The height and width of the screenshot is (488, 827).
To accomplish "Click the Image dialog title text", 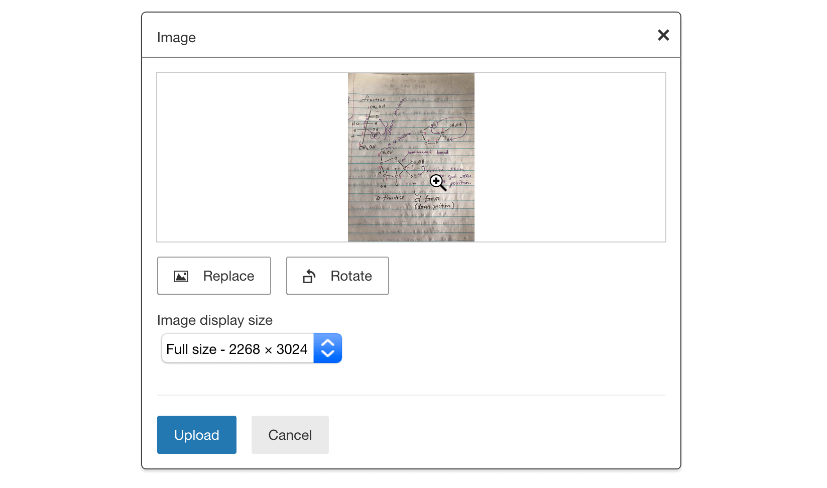I will 176,37.
